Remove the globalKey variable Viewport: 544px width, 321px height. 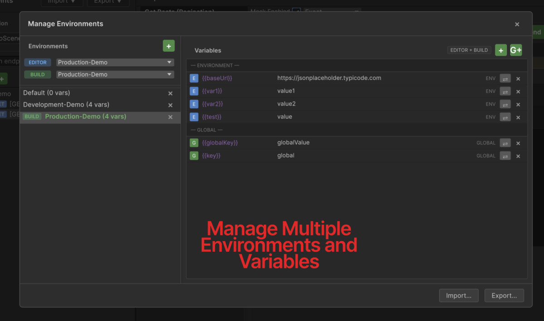[518, 143]
